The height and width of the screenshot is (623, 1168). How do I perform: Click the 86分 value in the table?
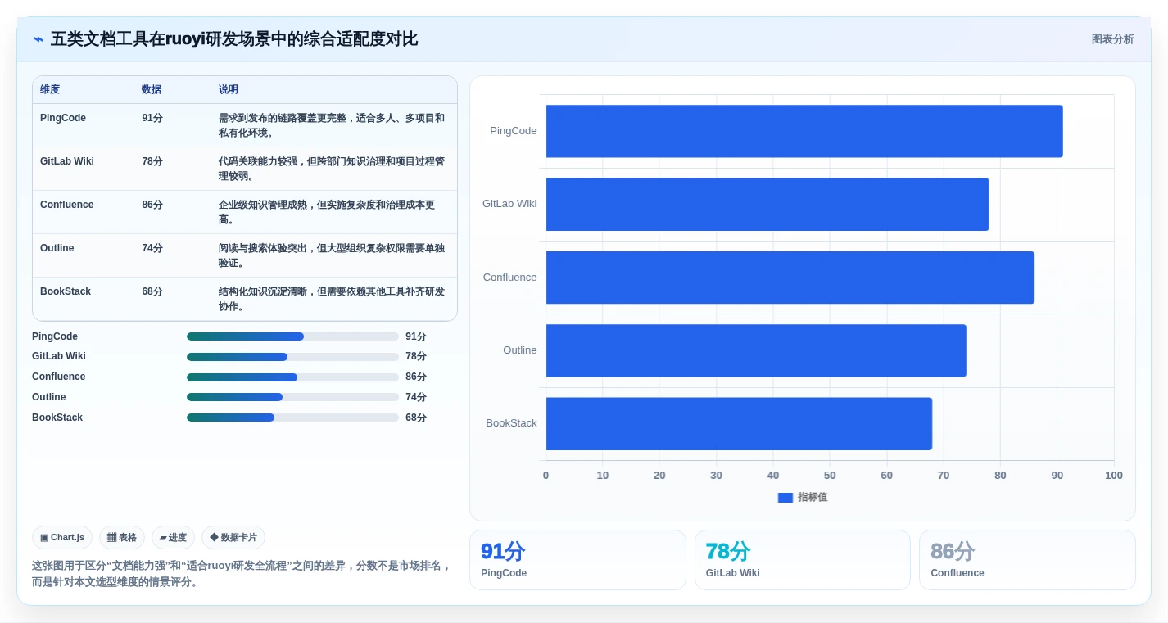[x=152, y=205]
